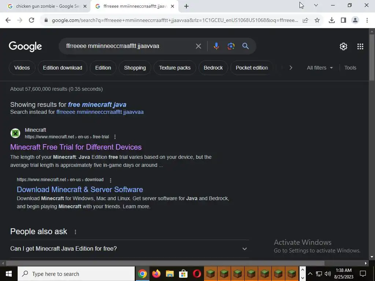This screenshot has height=281, width=375.
Task: Open Chrome downloads icon
Action: [x=332, y=20]
